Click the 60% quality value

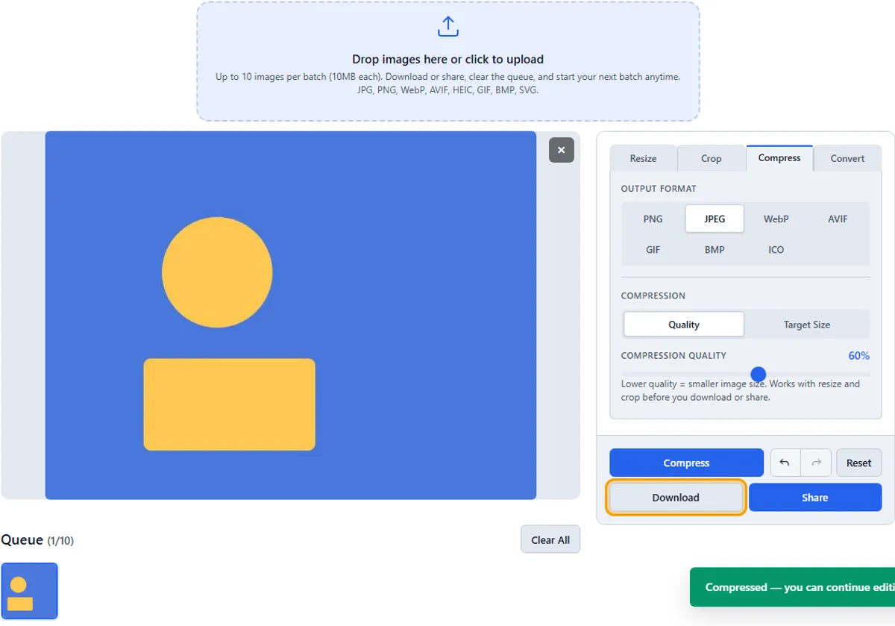859,356
